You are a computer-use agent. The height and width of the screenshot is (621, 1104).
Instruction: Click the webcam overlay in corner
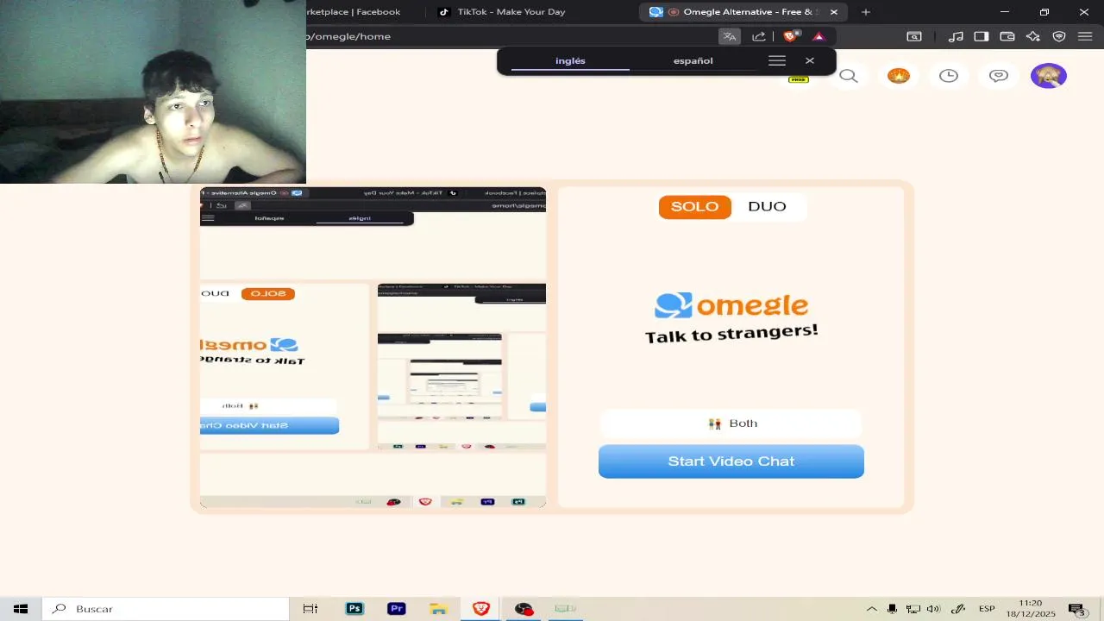pos(153,91)
